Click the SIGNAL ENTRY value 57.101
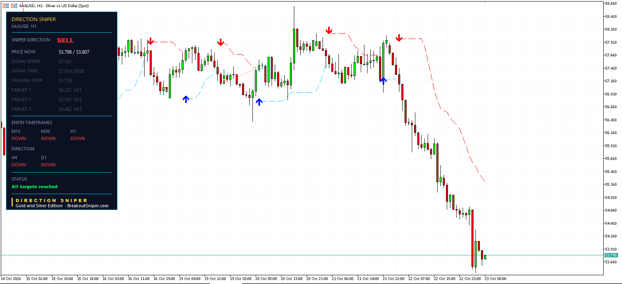The image size is (622, 284). 65,61
